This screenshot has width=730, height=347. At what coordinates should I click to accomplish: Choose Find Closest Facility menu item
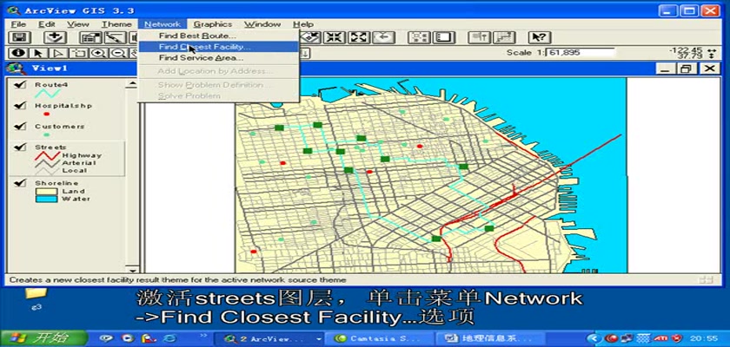click(218, 47)
